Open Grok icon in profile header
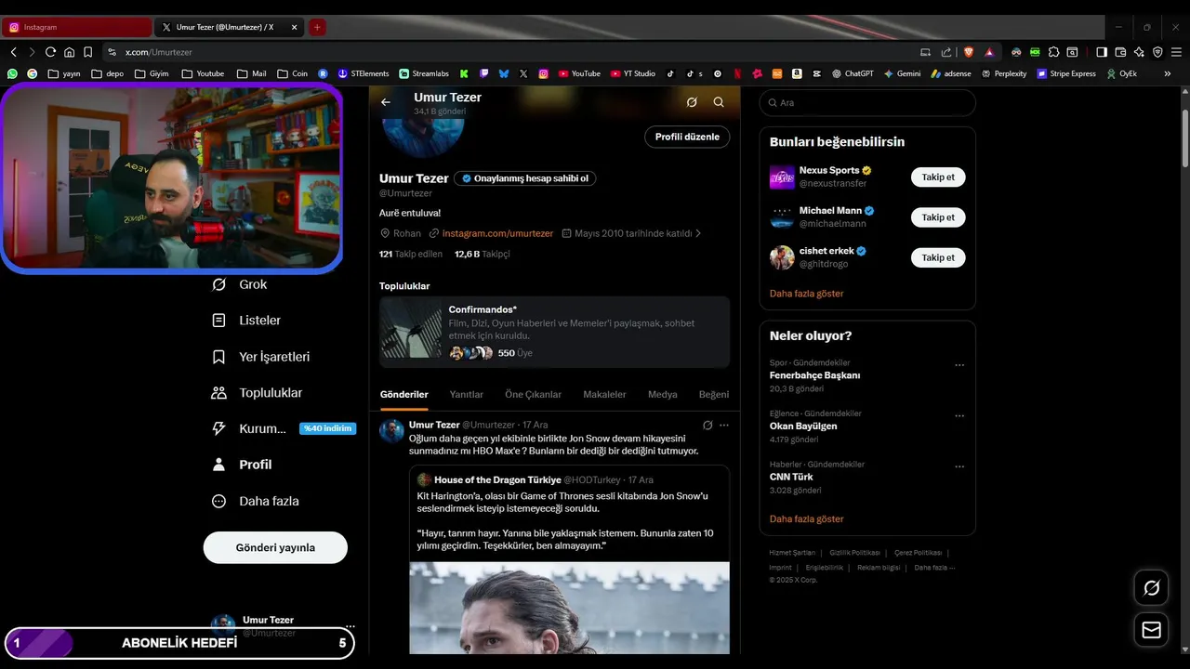 692,102
